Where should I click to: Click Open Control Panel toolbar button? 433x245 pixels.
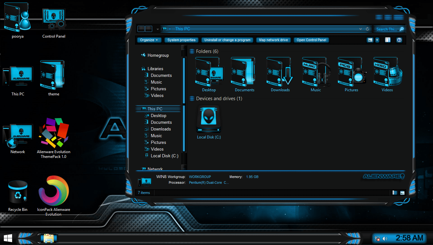pyautogui.click(x=311, y=40)
